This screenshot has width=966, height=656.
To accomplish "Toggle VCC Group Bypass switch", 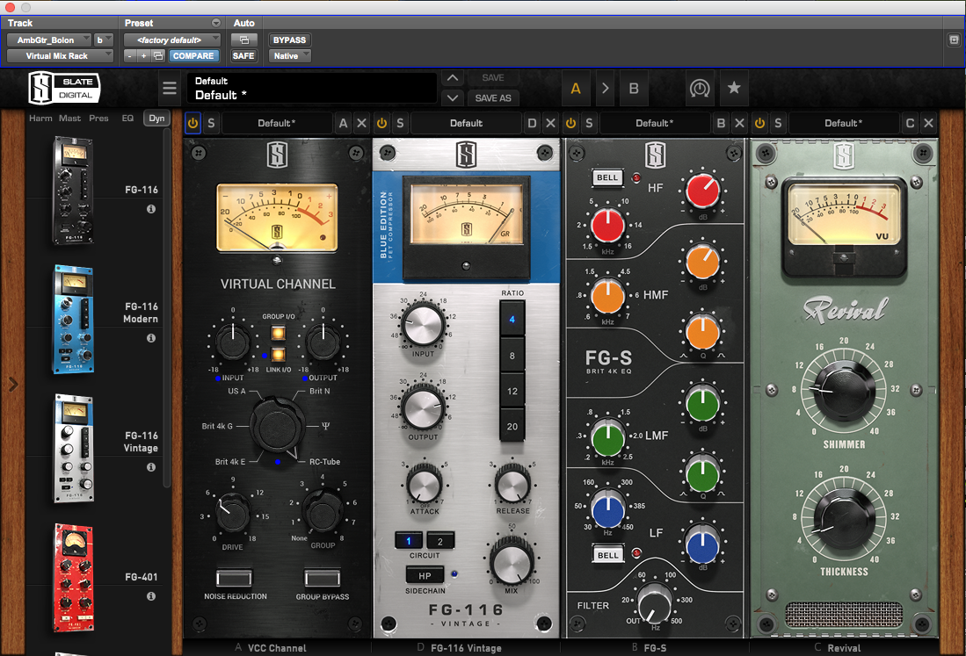I will tap(323, 578).
